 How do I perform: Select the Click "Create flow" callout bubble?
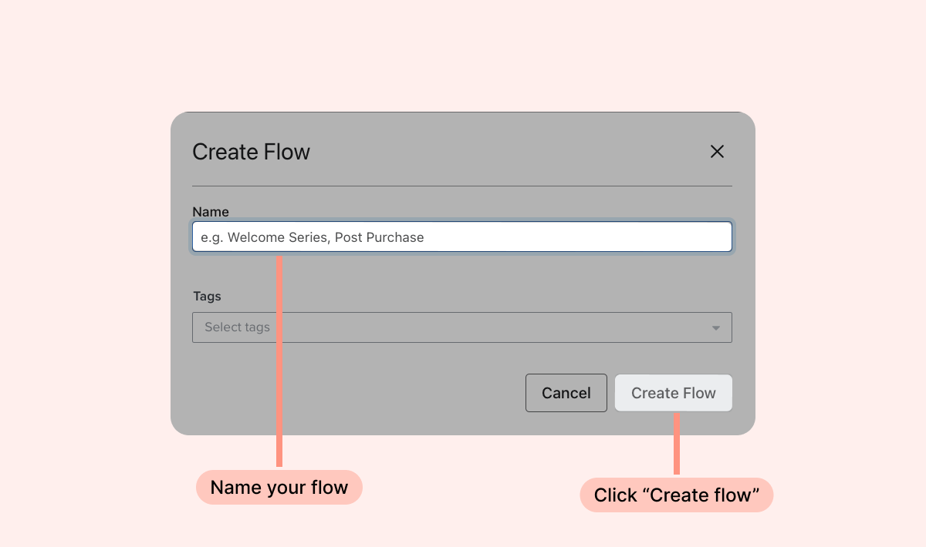[676, 495]
